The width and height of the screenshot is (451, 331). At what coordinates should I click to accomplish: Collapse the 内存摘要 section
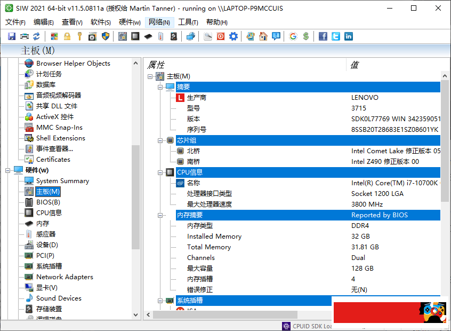click(160, 215)
